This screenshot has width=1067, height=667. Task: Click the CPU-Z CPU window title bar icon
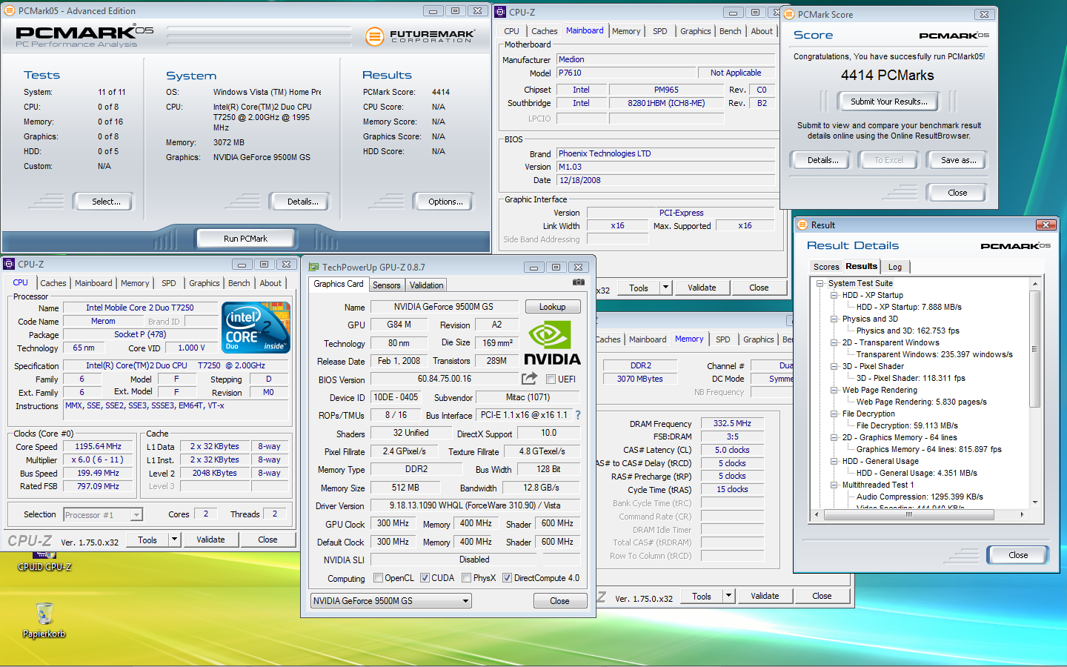tap(10, 264)
